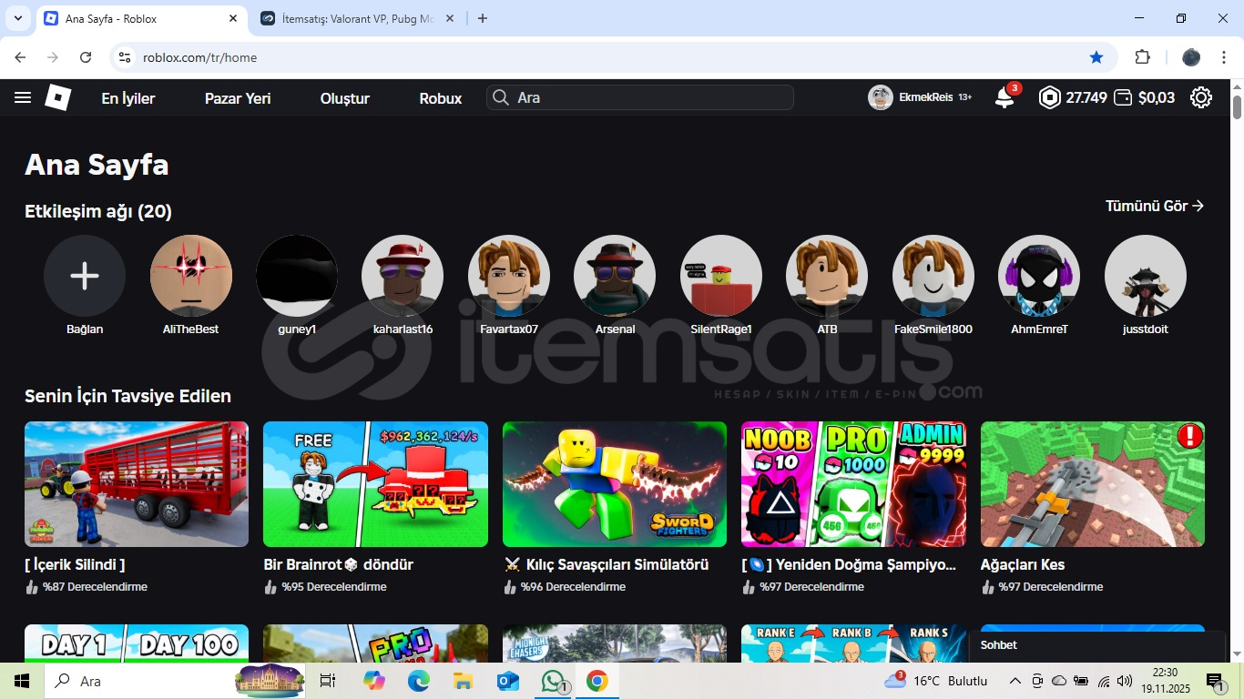Open the Ağaçları Kes game thumbnail

tap(1092, 484)
